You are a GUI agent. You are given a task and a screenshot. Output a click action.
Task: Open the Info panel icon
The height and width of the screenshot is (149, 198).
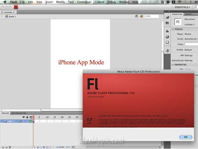tap(167, 37)
